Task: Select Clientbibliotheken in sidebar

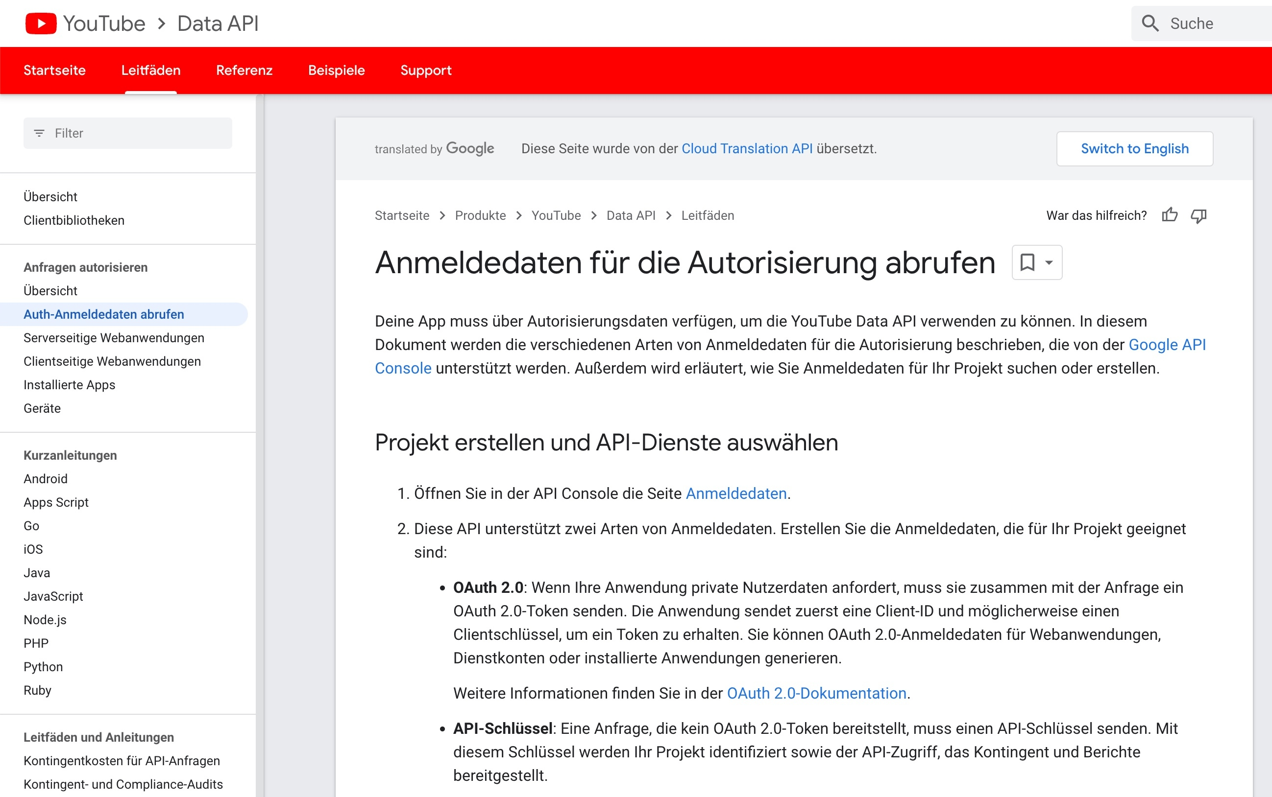Action: [x=74, y=220]
